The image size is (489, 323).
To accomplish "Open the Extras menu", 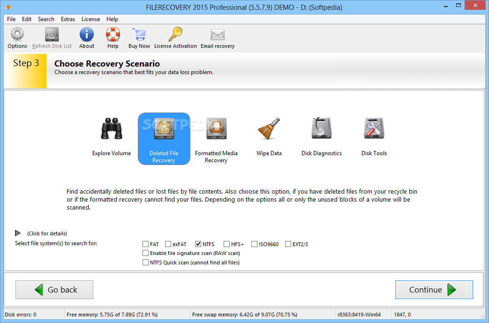I will [68, 19].
